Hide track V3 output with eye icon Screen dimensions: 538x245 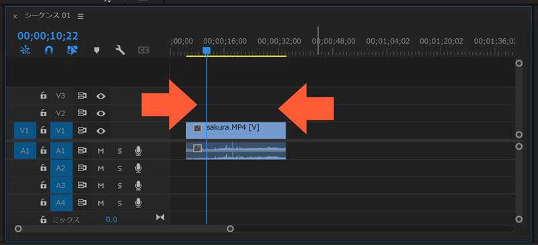100,96
